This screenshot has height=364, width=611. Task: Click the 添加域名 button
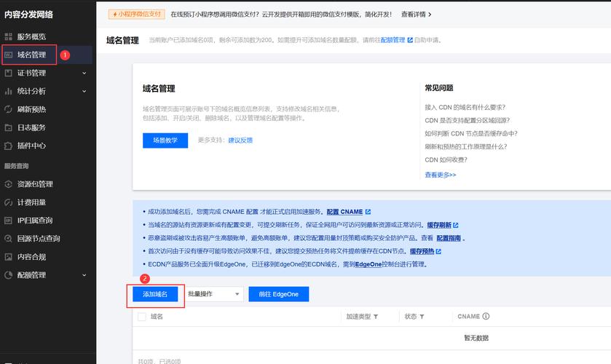click(x=155, y=294)
